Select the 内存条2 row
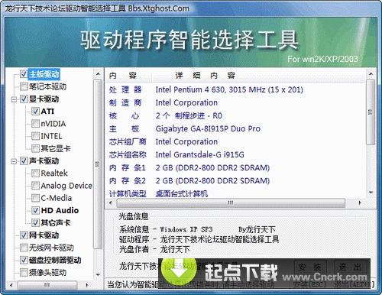Viewport: 382px width, 295px height. click(x=235, y=180)
